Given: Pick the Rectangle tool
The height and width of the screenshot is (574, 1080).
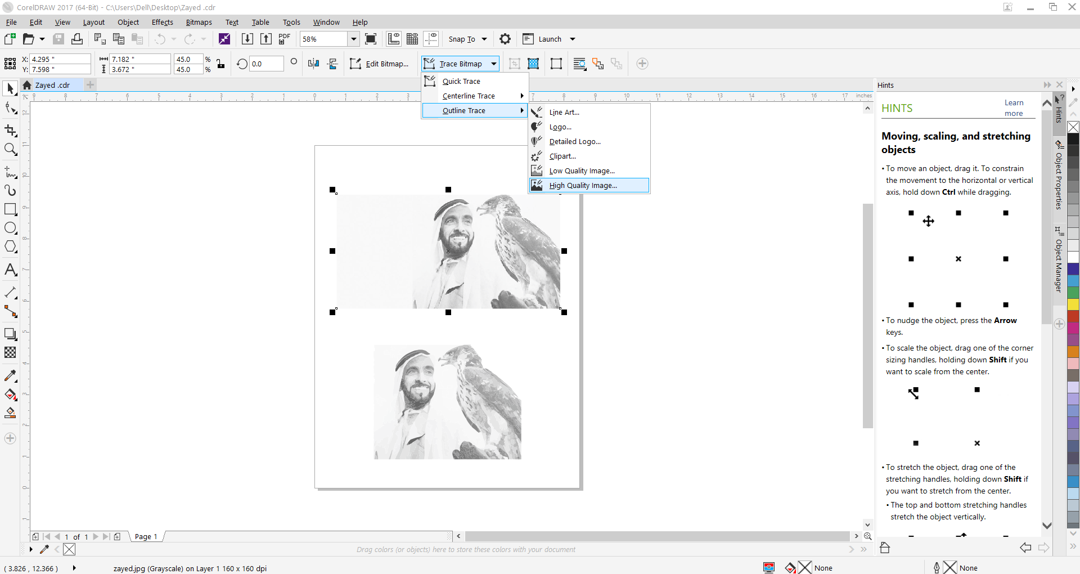Looking at the screenshot, I should click(10, 209).
